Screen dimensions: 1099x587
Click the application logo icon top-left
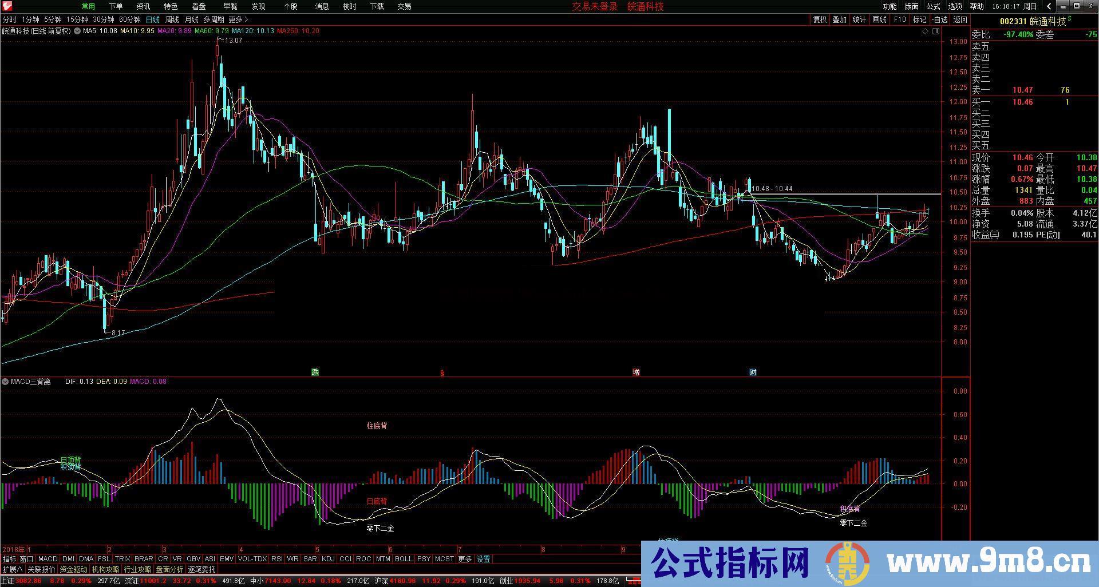pyautogui.click(x=6, y=6)
